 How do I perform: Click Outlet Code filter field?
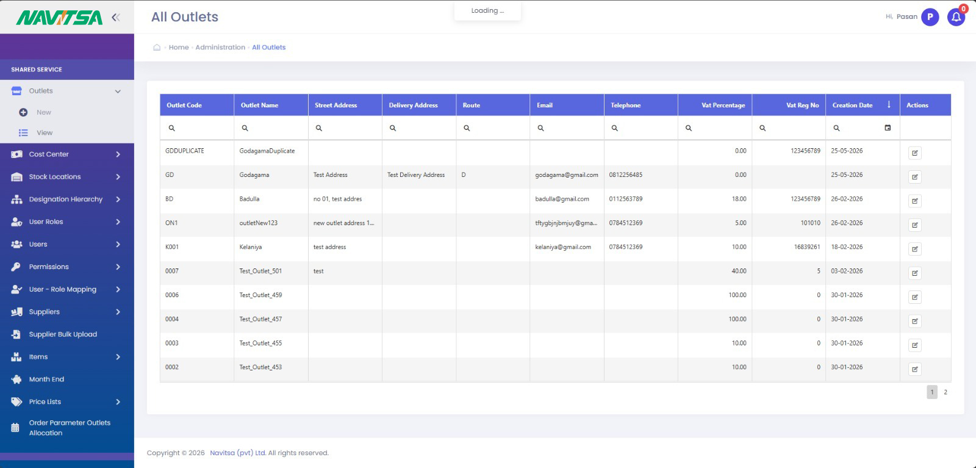click(196, 128)
